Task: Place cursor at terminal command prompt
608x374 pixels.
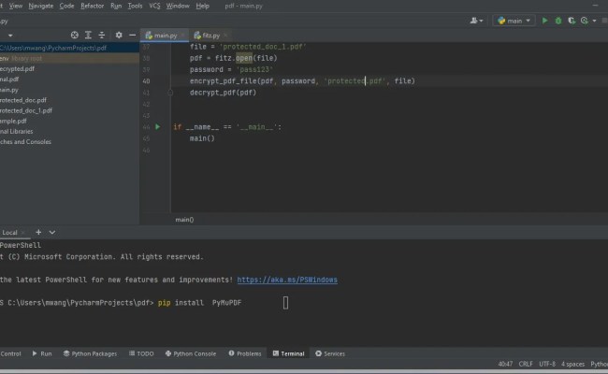Action: (286, 303)
